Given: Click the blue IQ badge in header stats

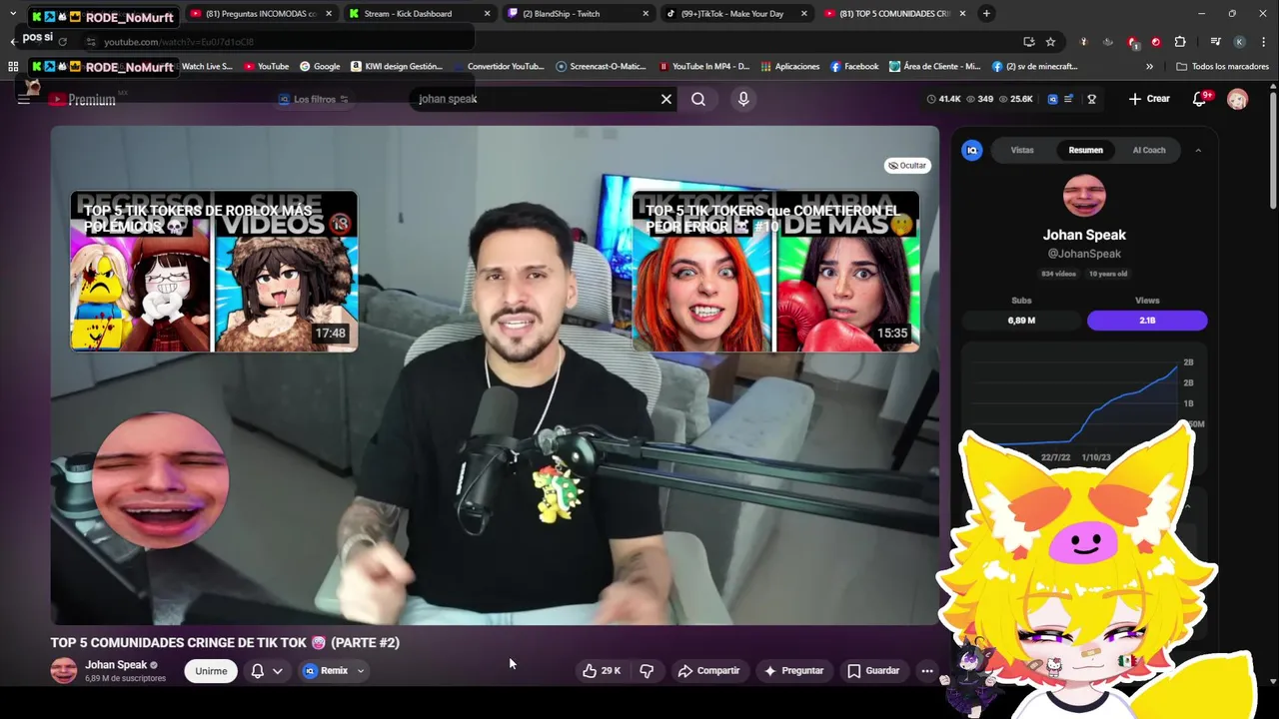Looking at the screenshot, I should click(1052, 99).
